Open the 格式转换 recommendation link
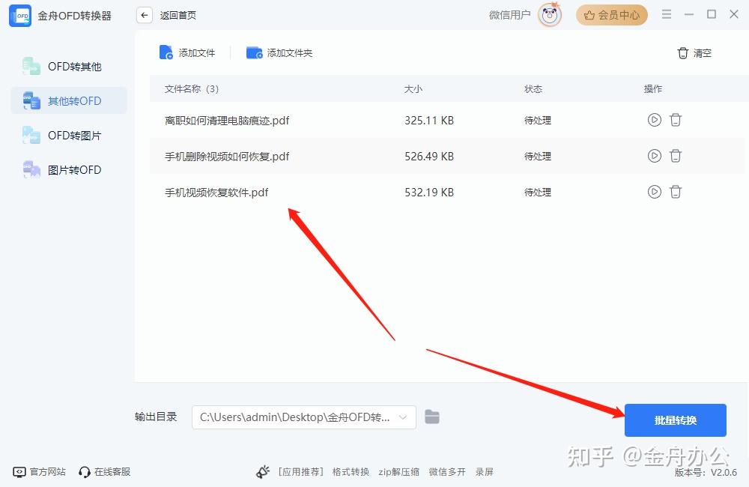The height and width of the screenshot is (487, 749). (351, 472)
